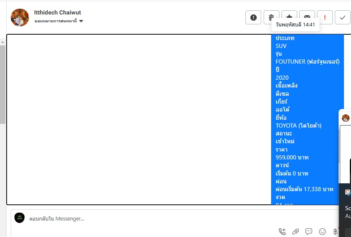Flag conversation with red exclamation icon

pyautogui.click(x=325, y=17)
